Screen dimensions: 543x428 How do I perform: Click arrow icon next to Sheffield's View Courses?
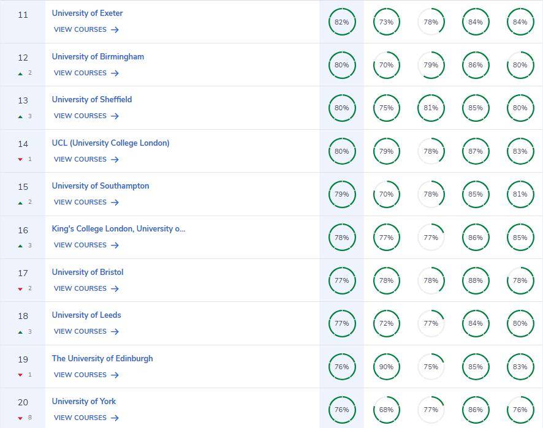115,116
